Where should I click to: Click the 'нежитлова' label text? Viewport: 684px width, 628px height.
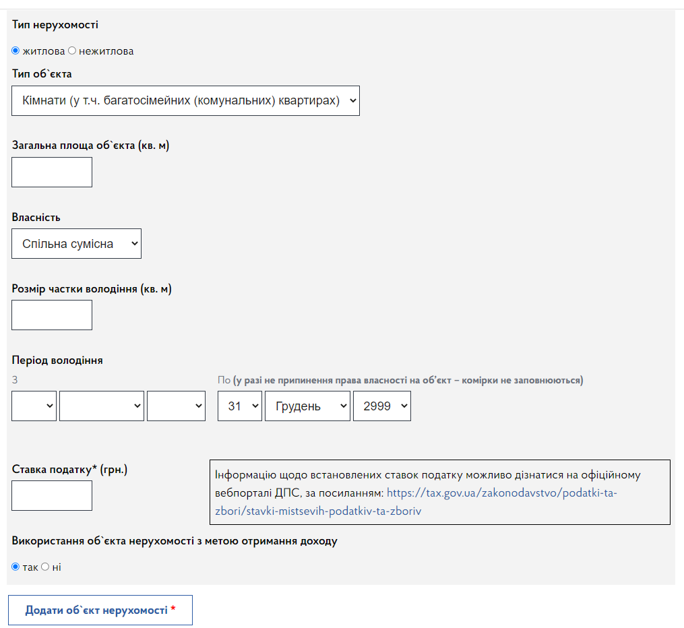[x=106, y=51]
